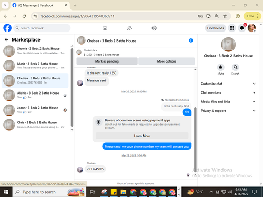Click the Windows taskbar search box
This screenshot has width=263, height=197.
pyautogui.click(x=49, y=192)
